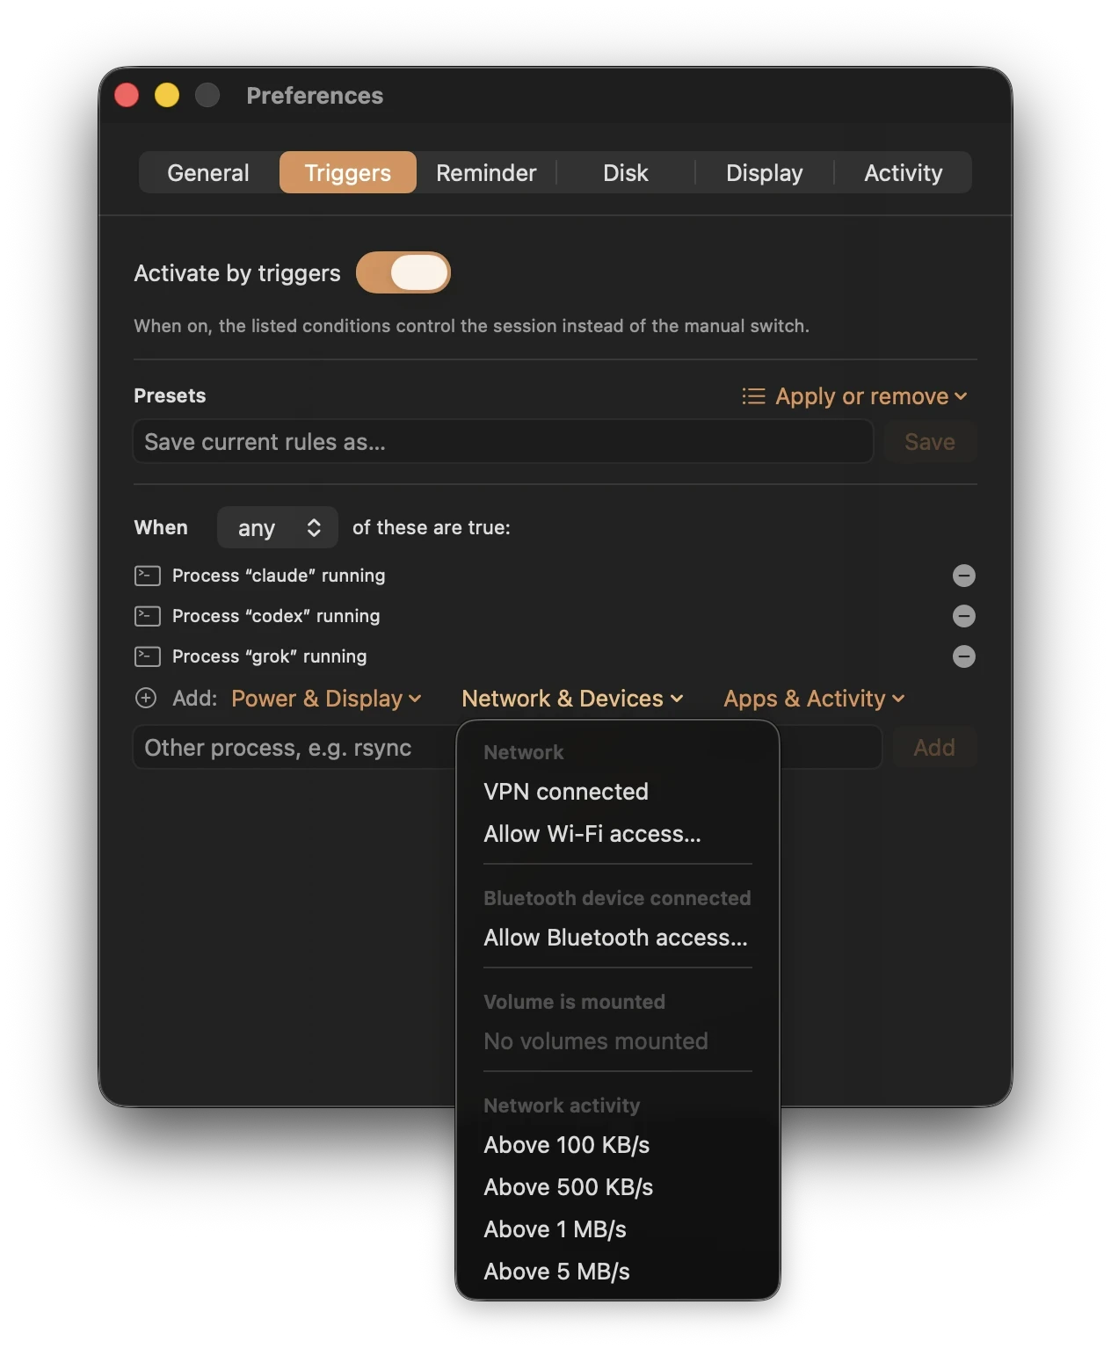This screenshot has height=1348, width=1111.
Task: Choose Above 500 KB/s network activity
Action: pyautogui.click(x=618, y=1187)
